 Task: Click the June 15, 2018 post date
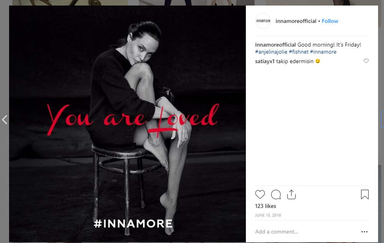click(x=268, y=215)
